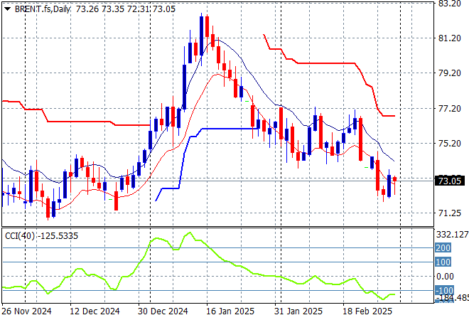Click the BRENT.fs,Daily symbol title
The height and width of the screenshot is (320, 469).
pos(42,7)
